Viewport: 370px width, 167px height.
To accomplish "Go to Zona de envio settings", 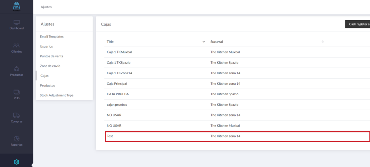I will pos(50,66).
